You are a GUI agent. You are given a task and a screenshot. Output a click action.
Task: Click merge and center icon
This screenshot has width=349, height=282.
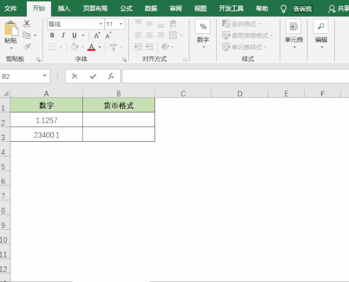[173, 35]
